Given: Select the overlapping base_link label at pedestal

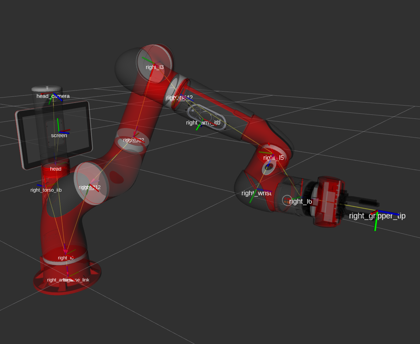Looking at the screenshot, I should (68, 280).
